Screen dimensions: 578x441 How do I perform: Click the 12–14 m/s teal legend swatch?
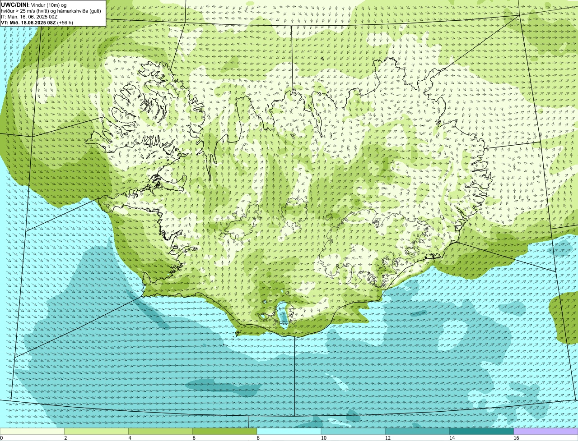(417, 432)
